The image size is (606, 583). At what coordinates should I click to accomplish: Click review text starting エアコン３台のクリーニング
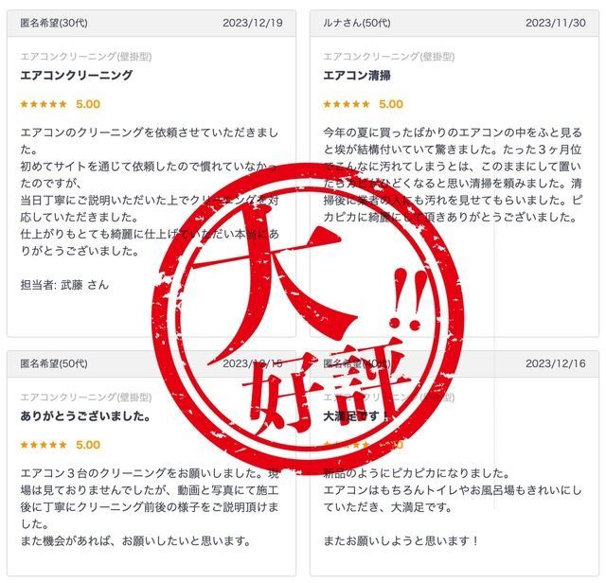pos(150,507)
